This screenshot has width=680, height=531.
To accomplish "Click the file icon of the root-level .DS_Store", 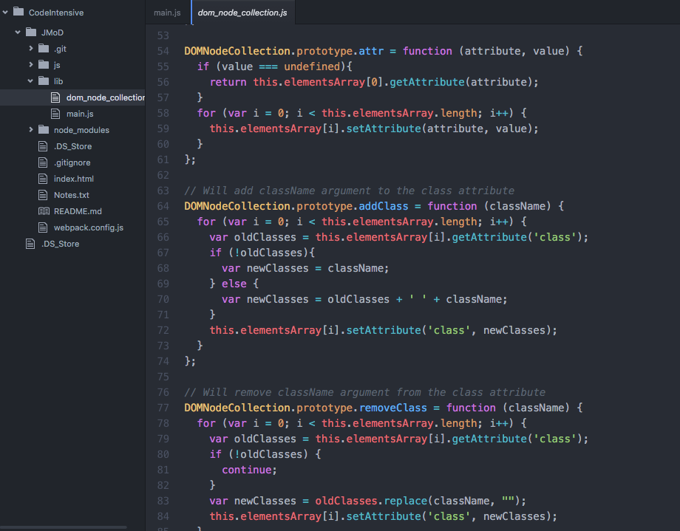I will click(30, 244).
